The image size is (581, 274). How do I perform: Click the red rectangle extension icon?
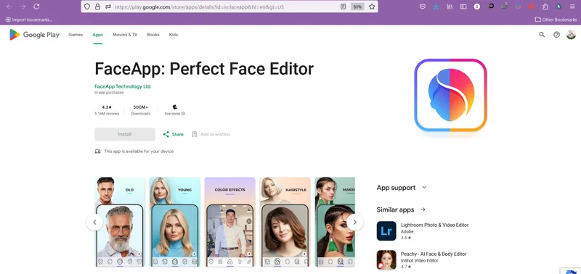click(532, 7)
